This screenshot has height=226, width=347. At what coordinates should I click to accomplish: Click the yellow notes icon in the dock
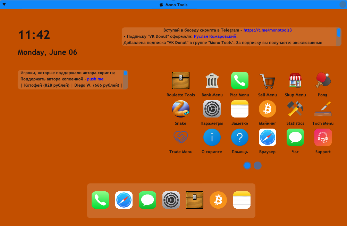[242, 200]
